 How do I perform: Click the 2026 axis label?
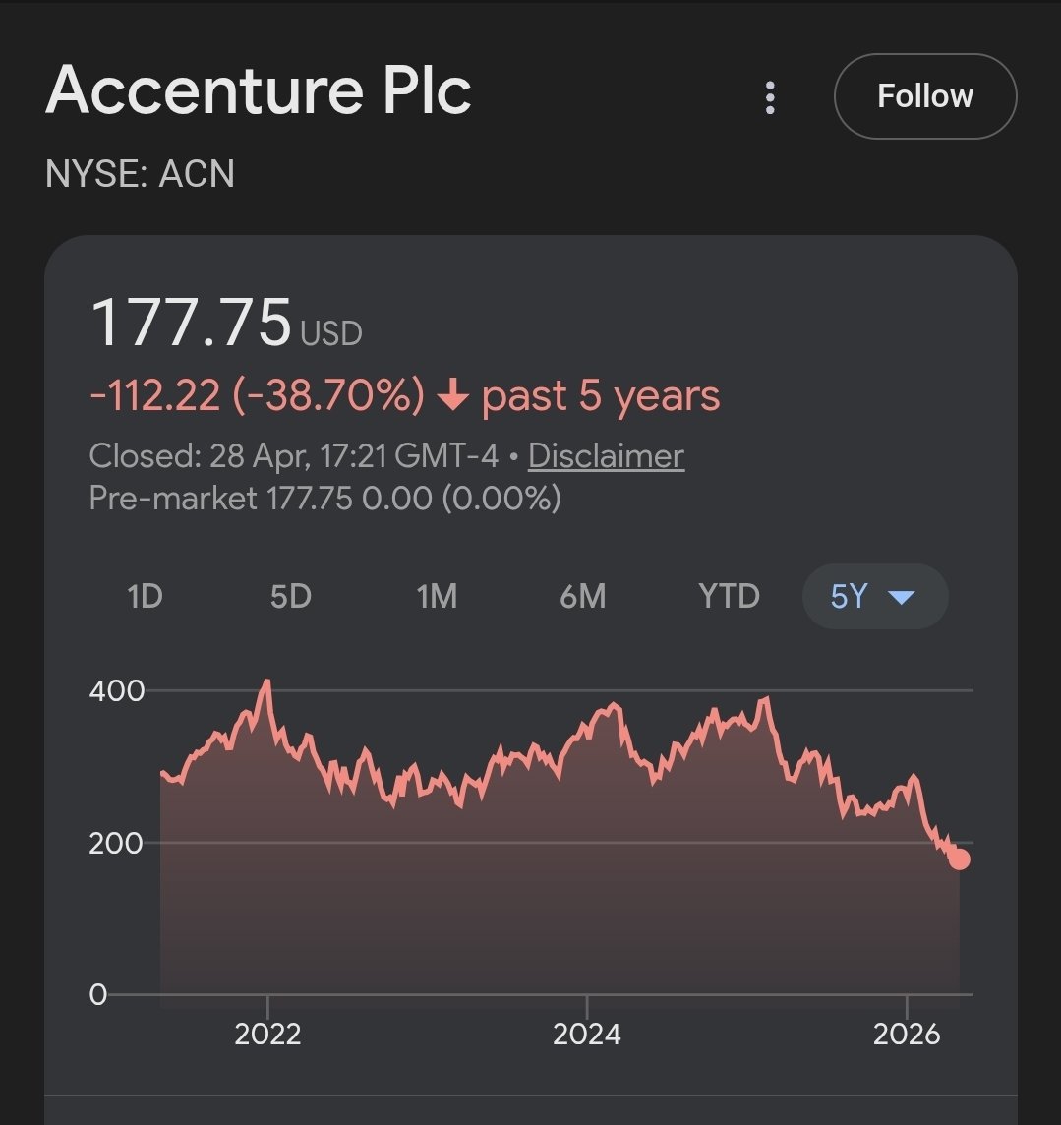[906, 1034]
